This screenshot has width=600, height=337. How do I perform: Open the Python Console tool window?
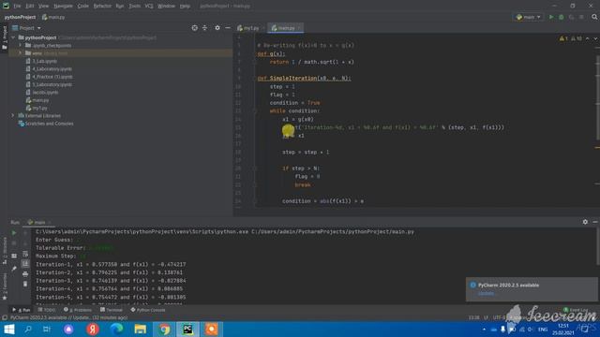coord(148,310)
